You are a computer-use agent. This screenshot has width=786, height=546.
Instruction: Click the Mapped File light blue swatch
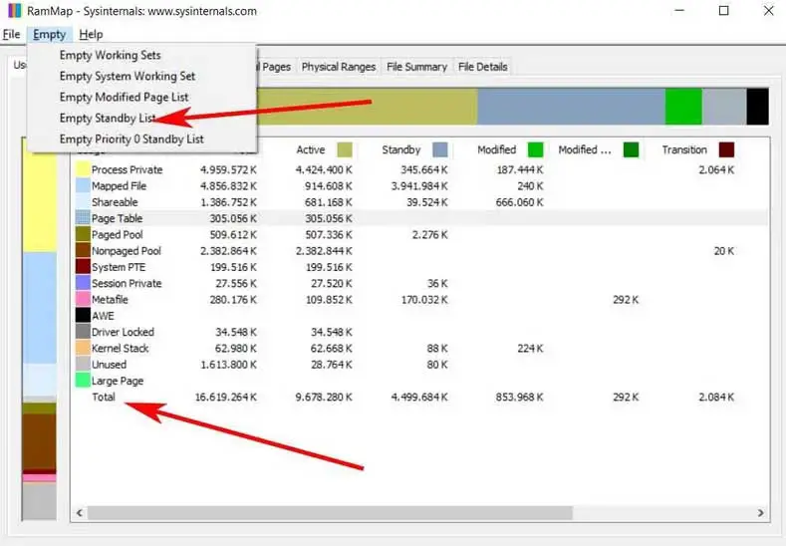click(83, 185)
